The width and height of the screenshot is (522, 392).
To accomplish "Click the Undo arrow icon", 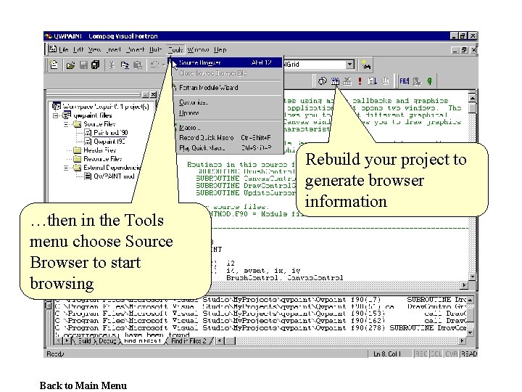I will [x=154, y=65].
